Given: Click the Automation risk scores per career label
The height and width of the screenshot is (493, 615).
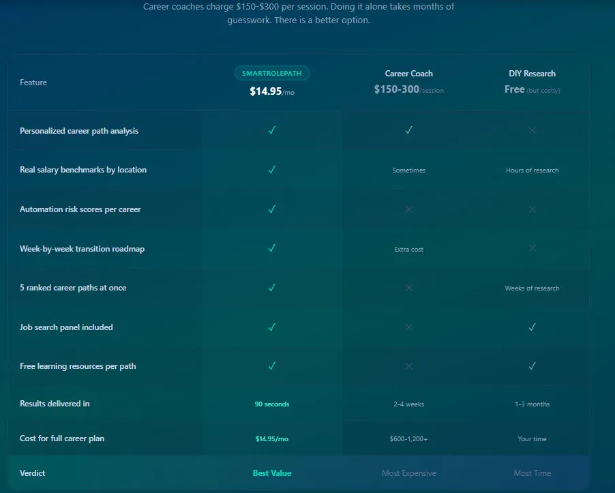Looking at the screenshot, I should point(80,209).
